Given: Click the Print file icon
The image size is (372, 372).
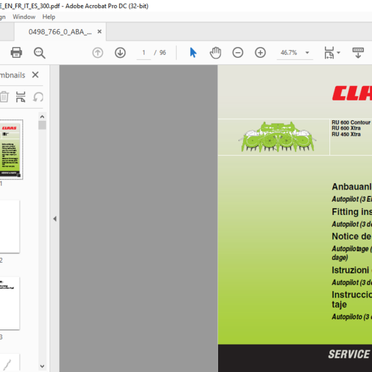Looking at the screenshot, I should point(17,52).
